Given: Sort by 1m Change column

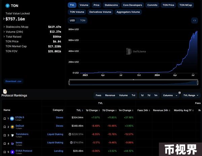Looking at the screenshot, I should click(133, 111).
